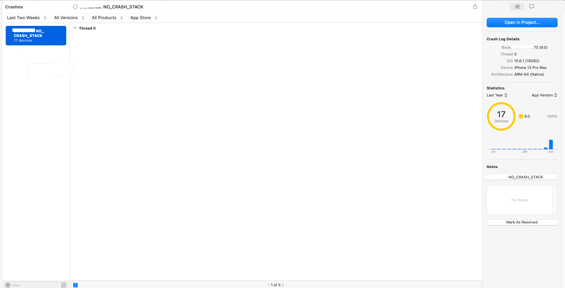Viewport: 565px width, 288px height.
Task: Click the filter options icon beside Filter
Action: pos(8,285)
